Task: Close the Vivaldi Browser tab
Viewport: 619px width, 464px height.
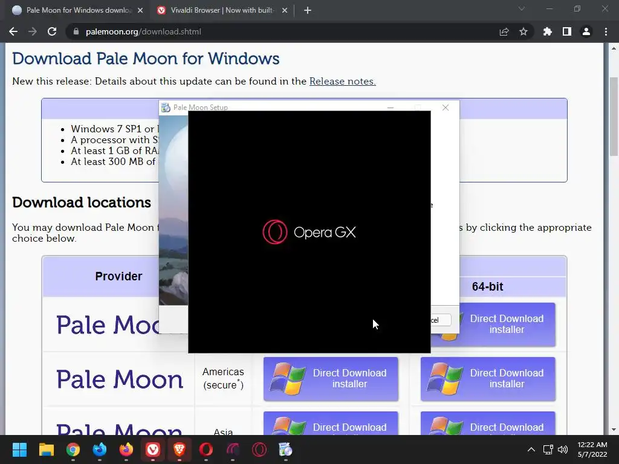Action: click(x=285, y=10)
